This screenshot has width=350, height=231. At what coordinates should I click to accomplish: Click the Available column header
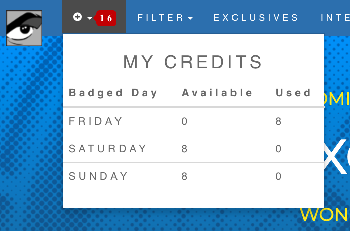[x=217, y=93]
